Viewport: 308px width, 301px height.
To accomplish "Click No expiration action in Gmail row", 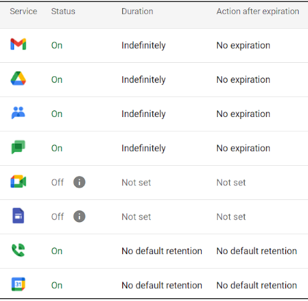I will pyautogui.click(x=243, y=45).
